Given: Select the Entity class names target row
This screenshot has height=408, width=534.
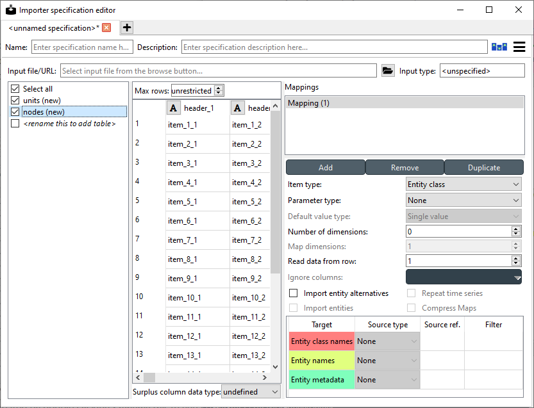Looking at the screenshot, I should (322, 341).
